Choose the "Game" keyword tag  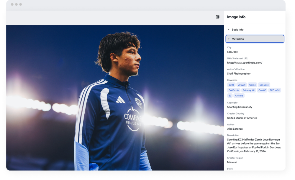252,85
